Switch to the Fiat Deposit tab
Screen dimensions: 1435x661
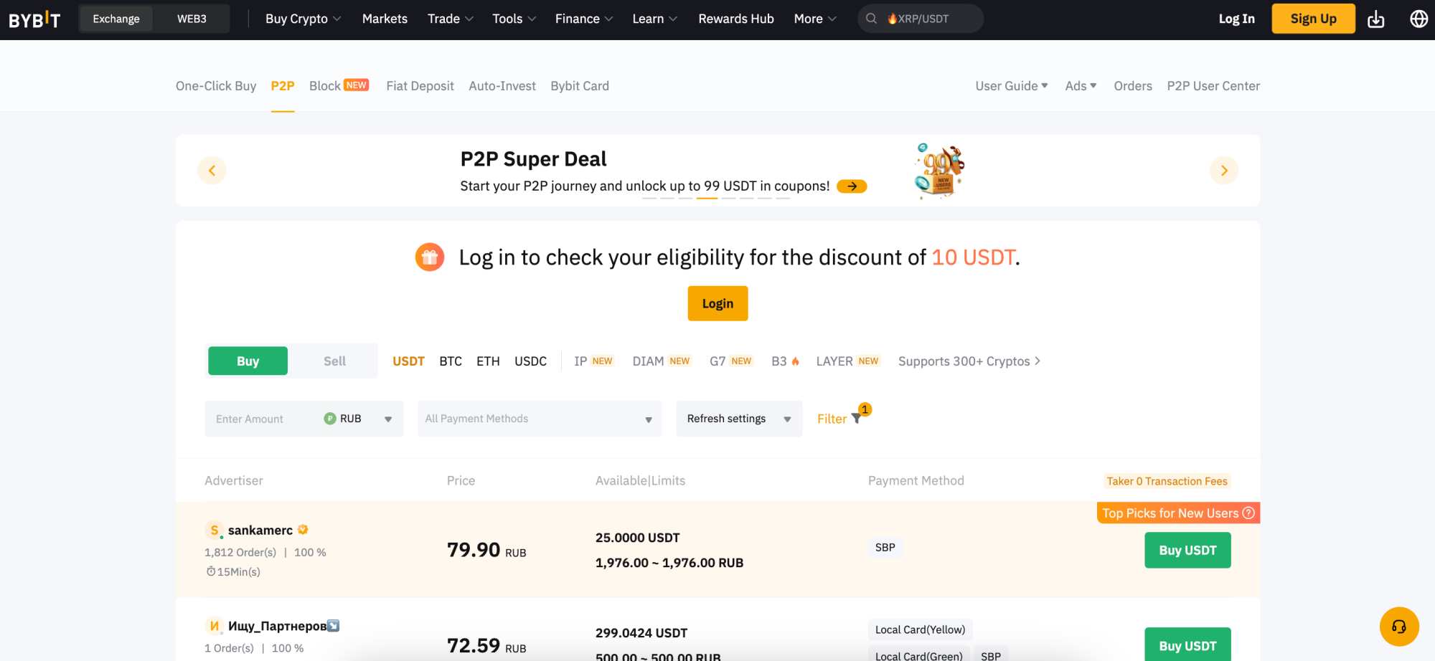(419, 85)
